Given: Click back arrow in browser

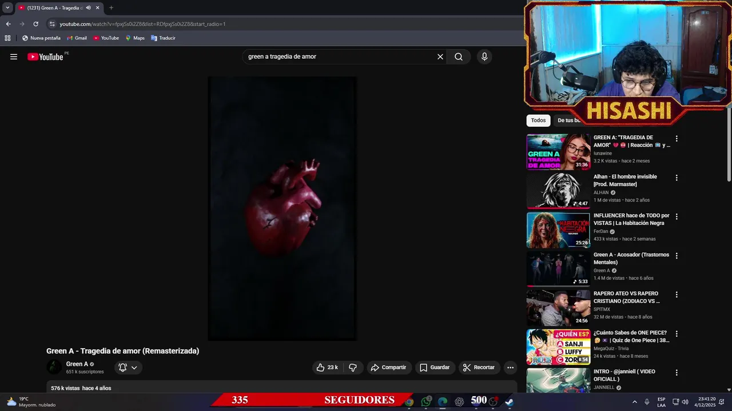Looking at the screenshot, I should [x=8, y=24].
